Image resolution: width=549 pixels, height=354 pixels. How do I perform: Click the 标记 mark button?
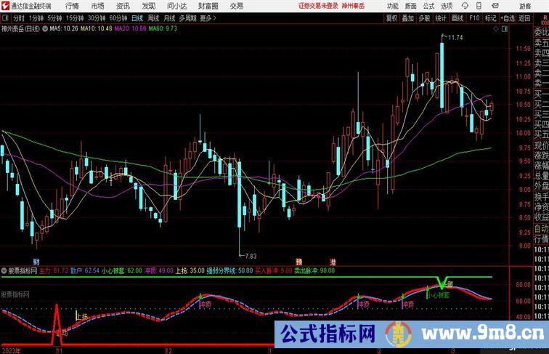tap(490, 18)
